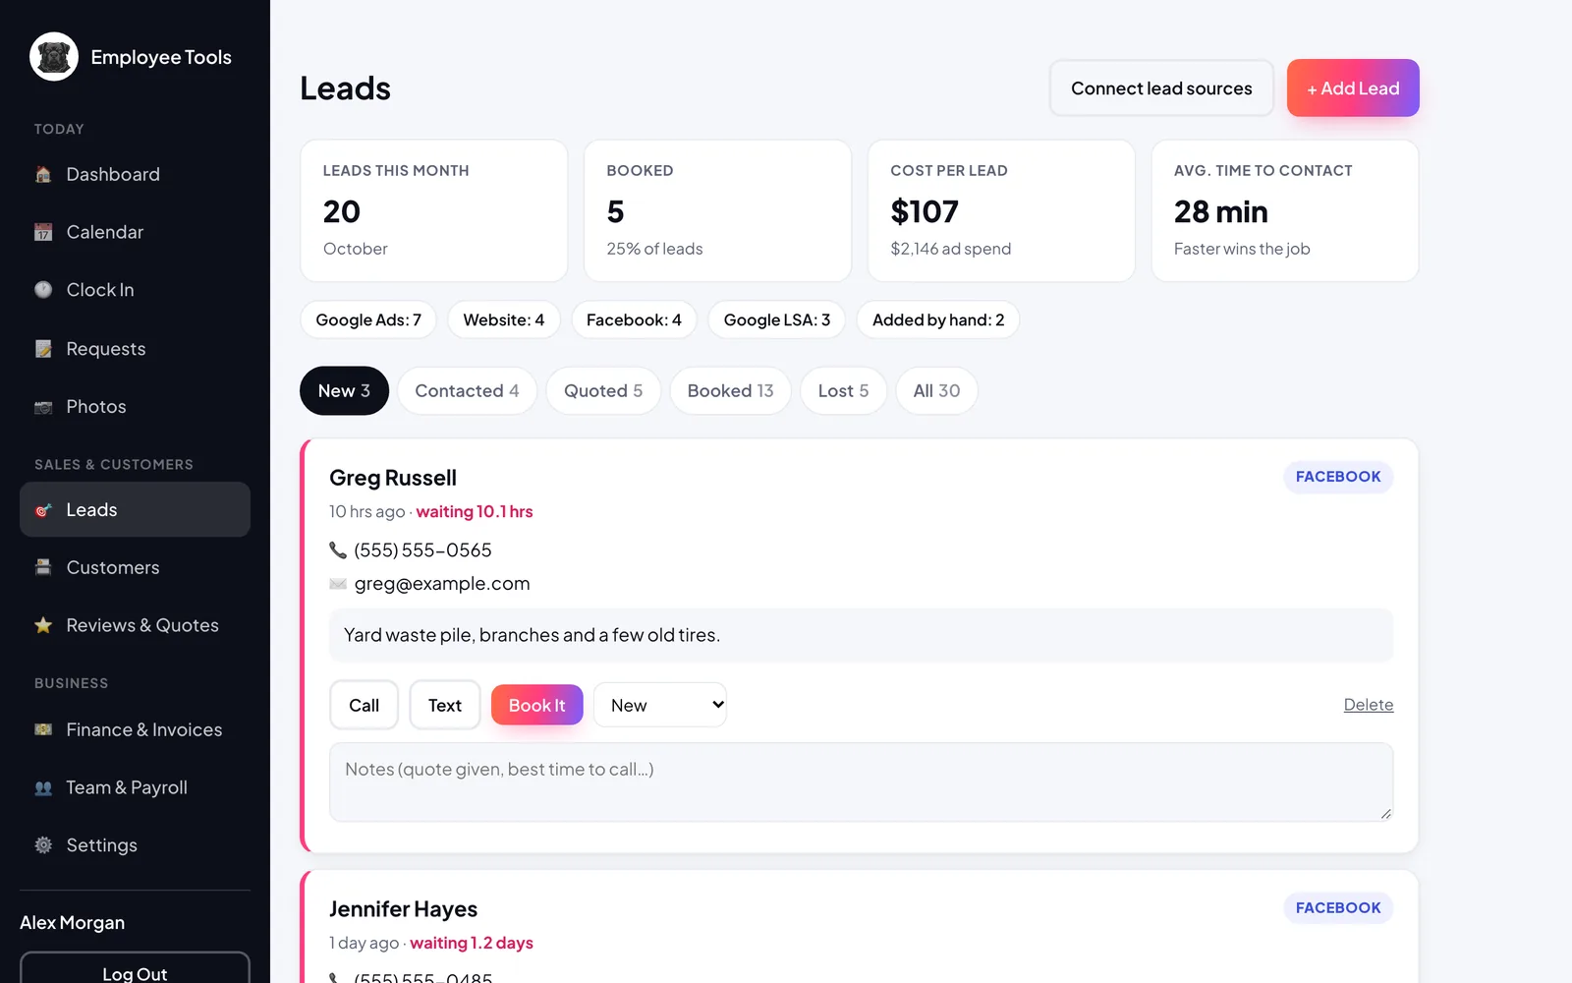Open the Quoted leads tab
The height and width of the screenshot is (983, 1572).
click(x=603, y=391)
